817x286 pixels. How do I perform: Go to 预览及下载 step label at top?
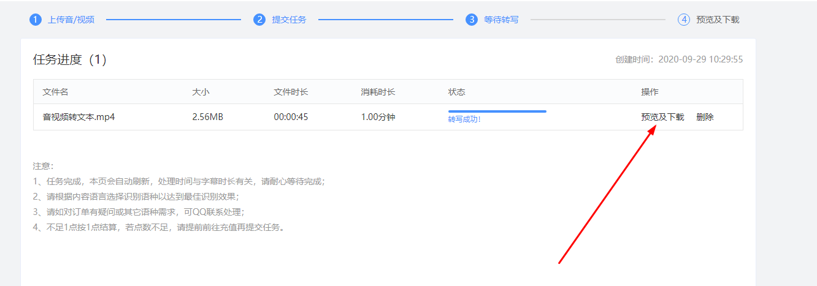(718, 20)
